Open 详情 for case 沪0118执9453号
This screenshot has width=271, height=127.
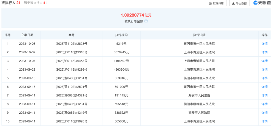tap(264, 61)
